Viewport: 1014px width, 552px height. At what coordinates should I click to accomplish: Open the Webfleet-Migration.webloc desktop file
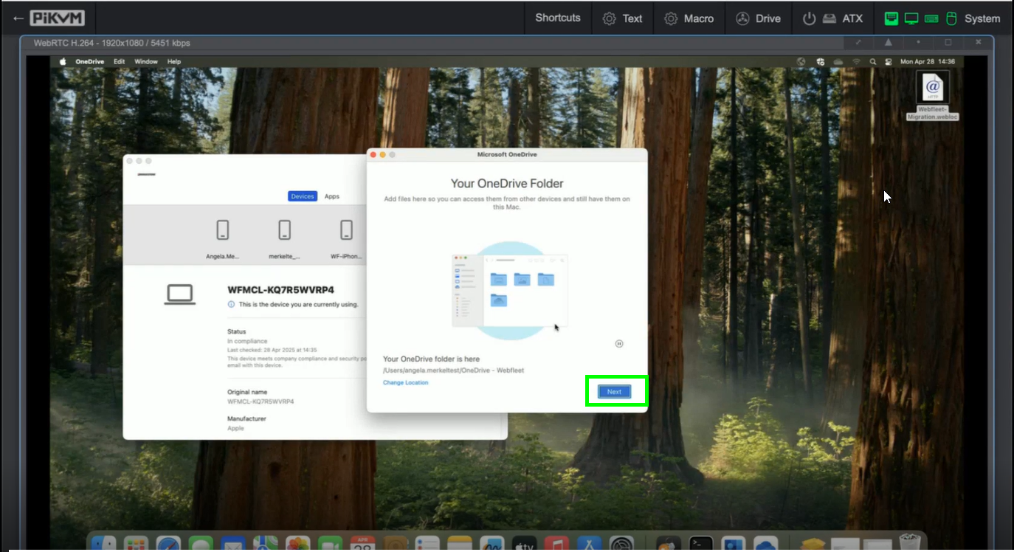[x=932, y=96]
